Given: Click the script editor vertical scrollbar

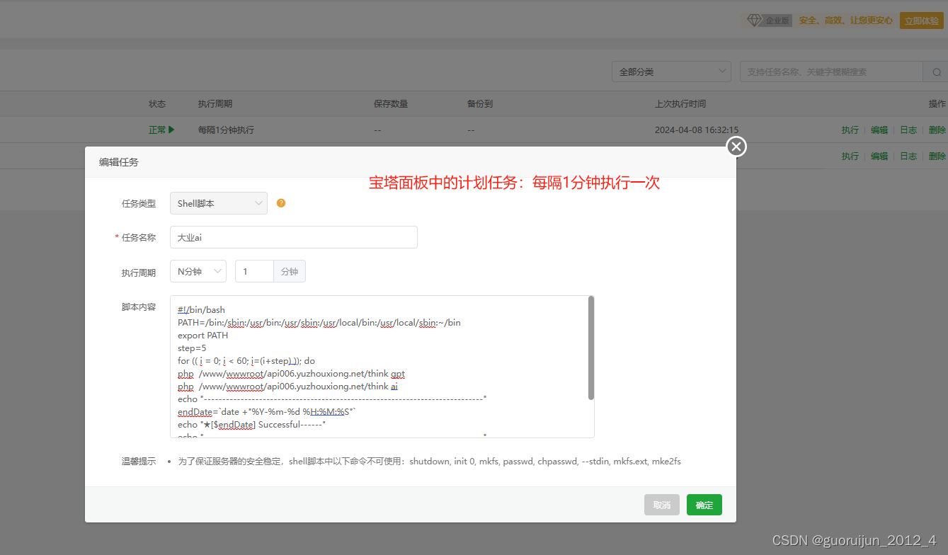Looking at the screenshot, I should pyautogui.click(x=591, y=348).
